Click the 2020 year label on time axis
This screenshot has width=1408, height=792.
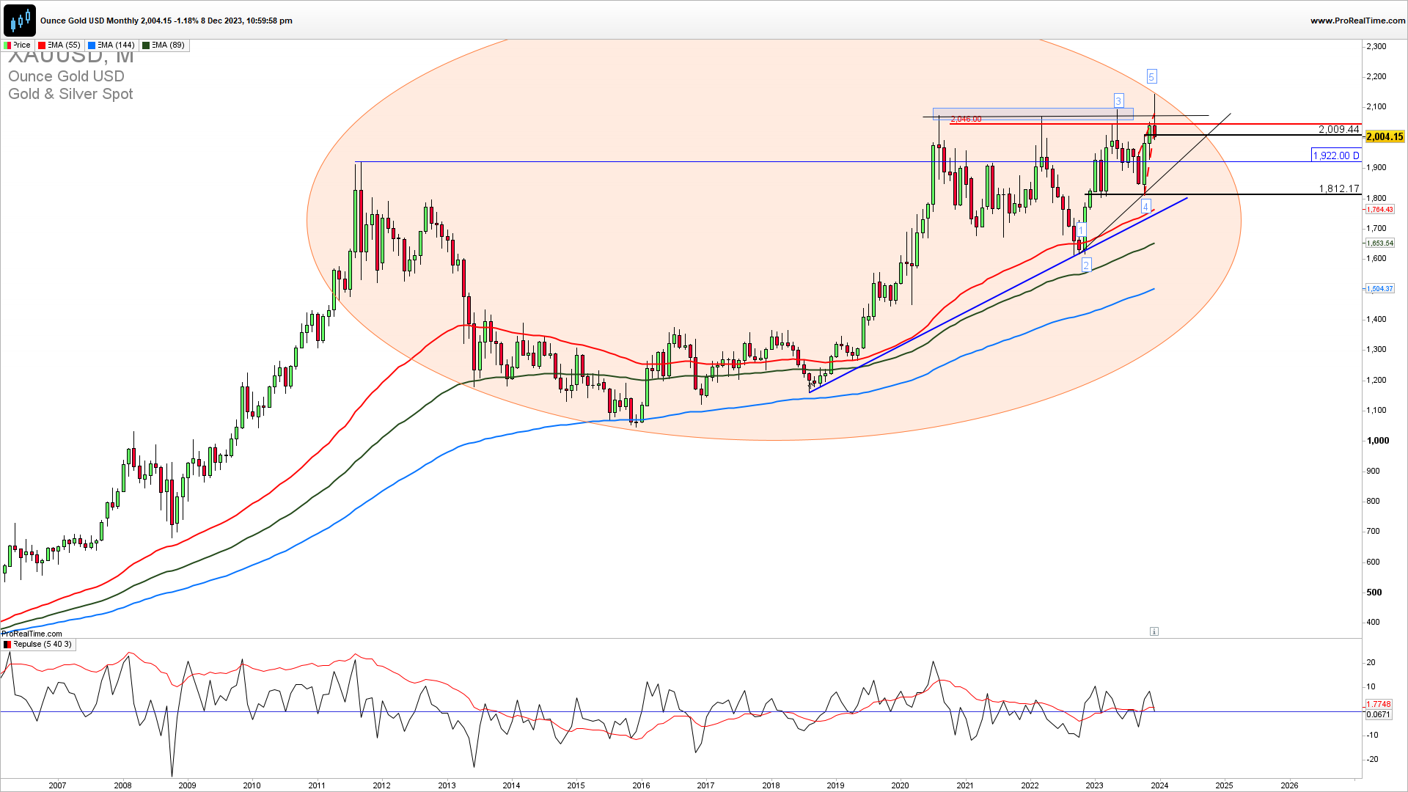(x=900, y=785)
